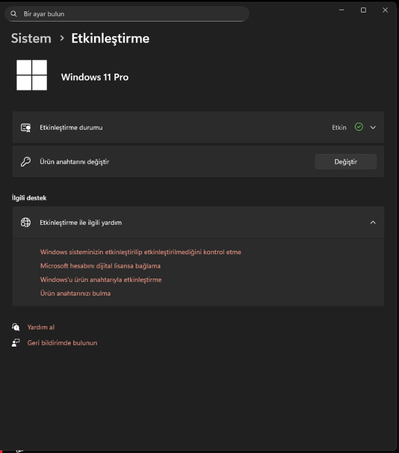Expand the Etkinleştirme durumu chevron
The width and height of the screenshot is (399, 453).
pyautogui.click(x=373, y=127)
